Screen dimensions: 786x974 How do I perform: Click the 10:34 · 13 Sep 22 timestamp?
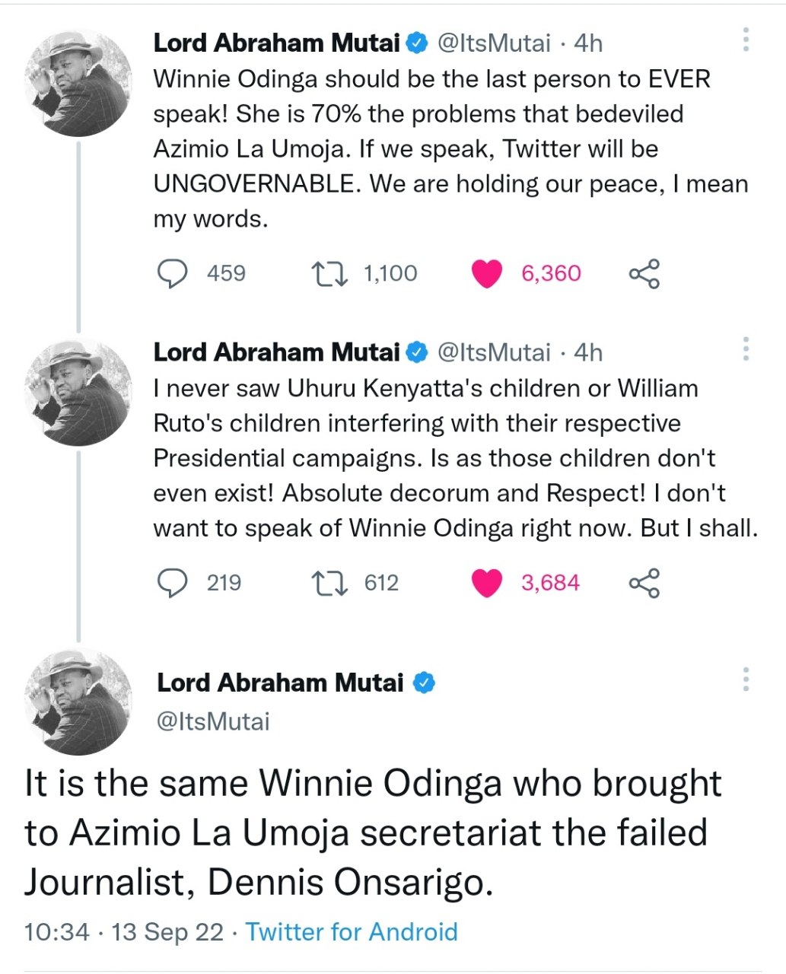pyautogui.click(x=124, y=931)
